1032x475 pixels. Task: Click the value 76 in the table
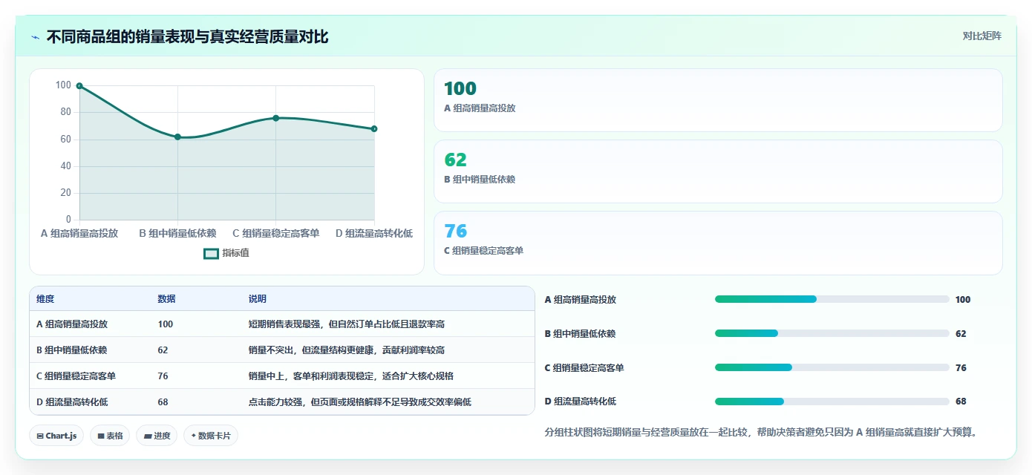coord(163,376)
